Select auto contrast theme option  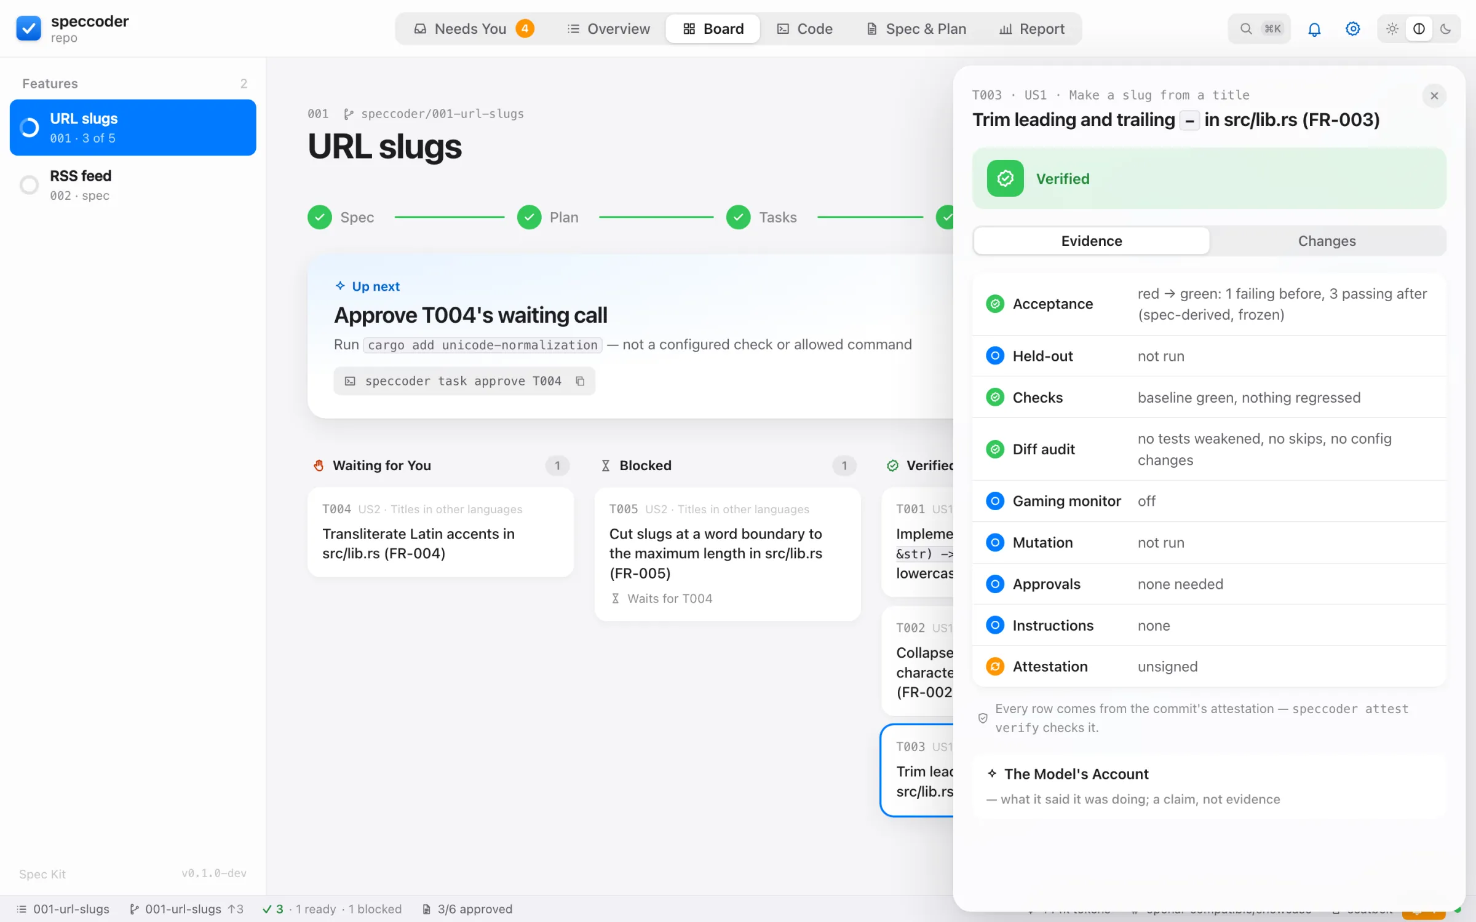point(1419,29)
